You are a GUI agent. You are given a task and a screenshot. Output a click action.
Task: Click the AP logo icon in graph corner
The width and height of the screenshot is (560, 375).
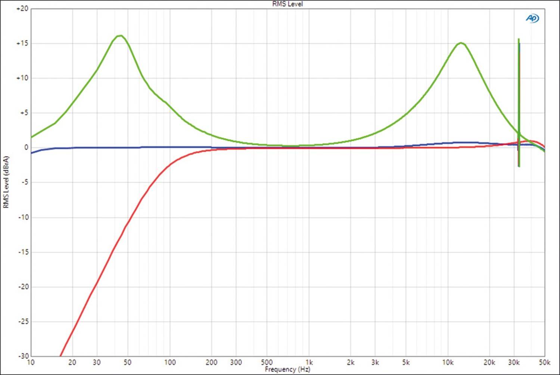532,18
